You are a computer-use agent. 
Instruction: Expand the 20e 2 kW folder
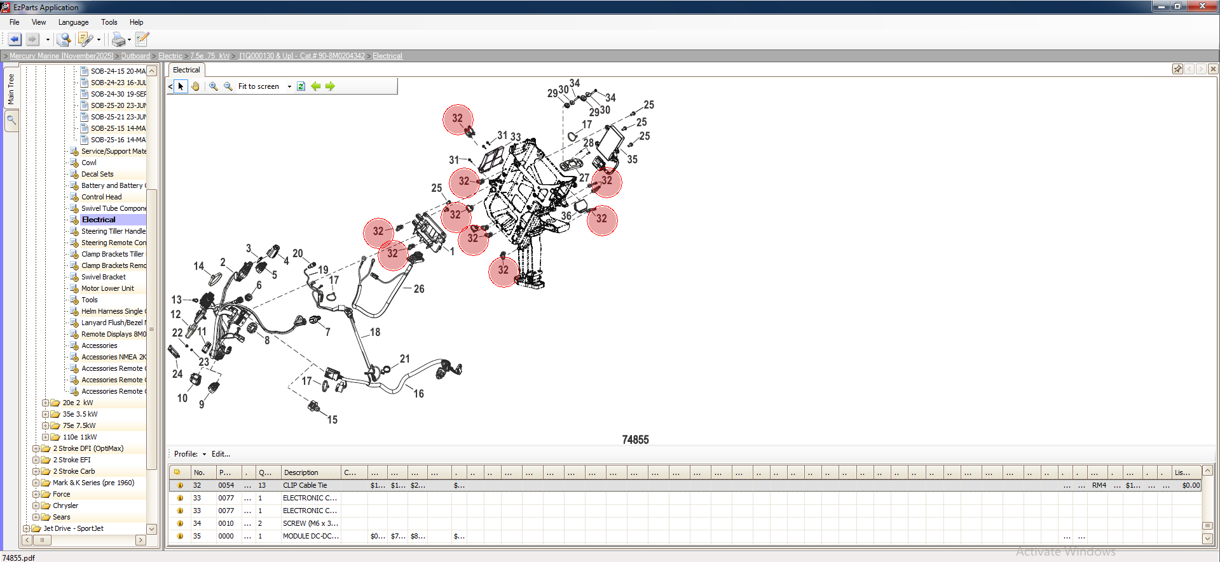(x=46, y=403)
